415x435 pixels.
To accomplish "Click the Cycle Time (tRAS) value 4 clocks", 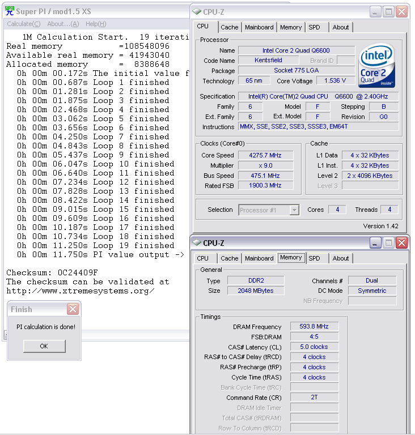I will point(314,377).
